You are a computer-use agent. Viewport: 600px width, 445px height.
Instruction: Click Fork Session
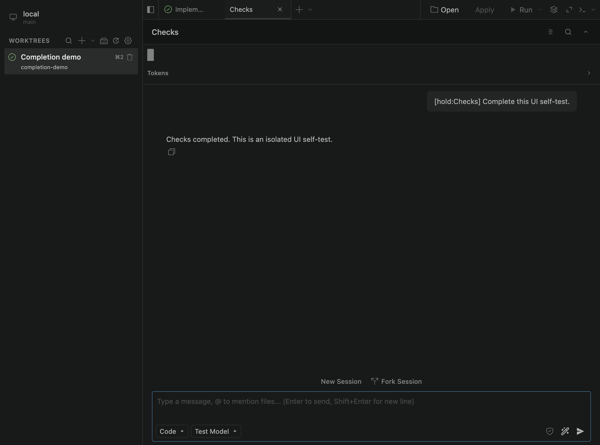click(396, 382)
